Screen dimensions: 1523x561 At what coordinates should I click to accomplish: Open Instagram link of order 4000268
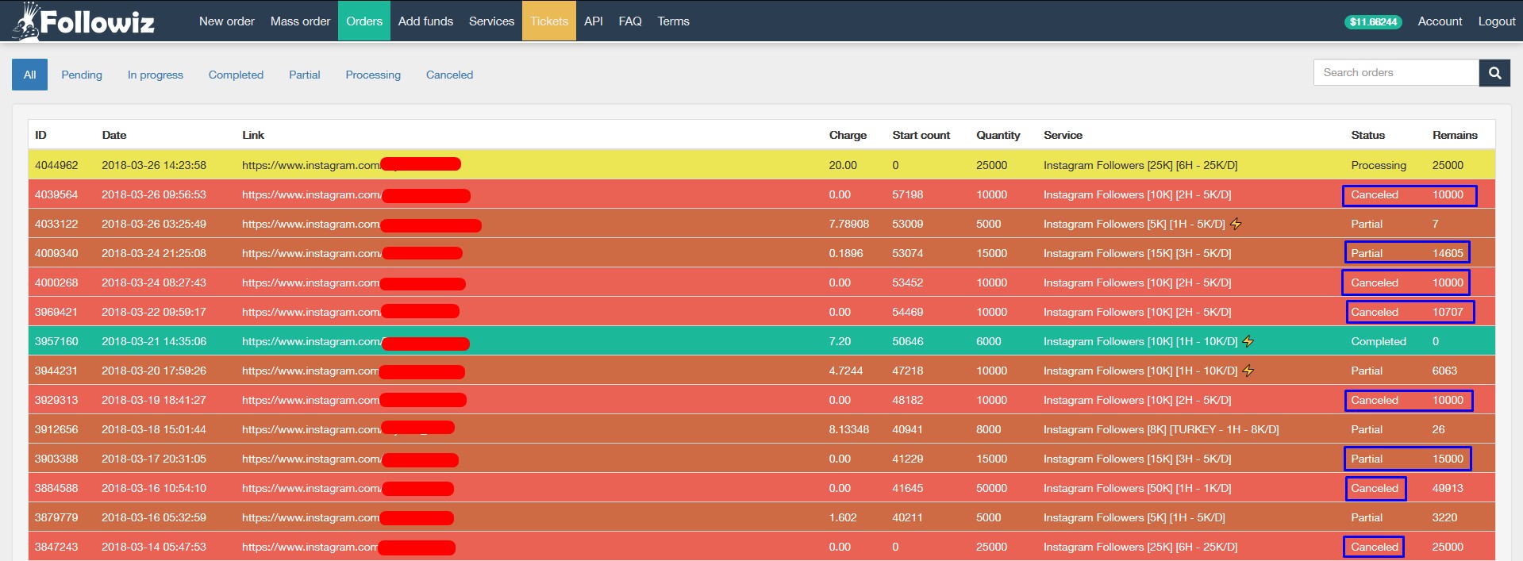[x=353, y=282]
